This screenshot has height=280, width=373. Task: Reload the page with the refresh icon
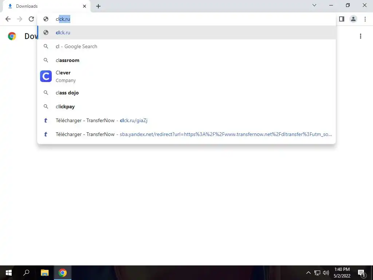tap(31, 19)
